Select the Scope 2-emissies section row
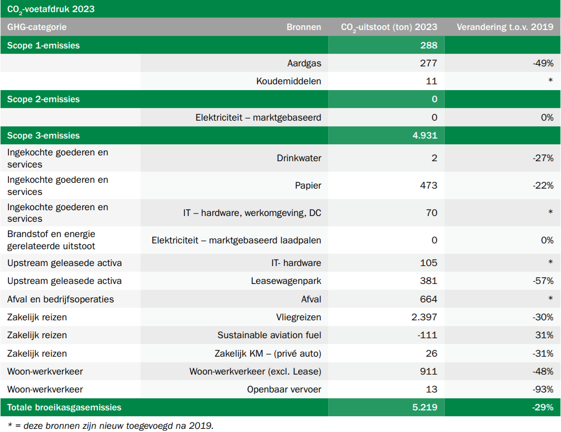Screen dimensions: 561x432 (x=44, y=99)
